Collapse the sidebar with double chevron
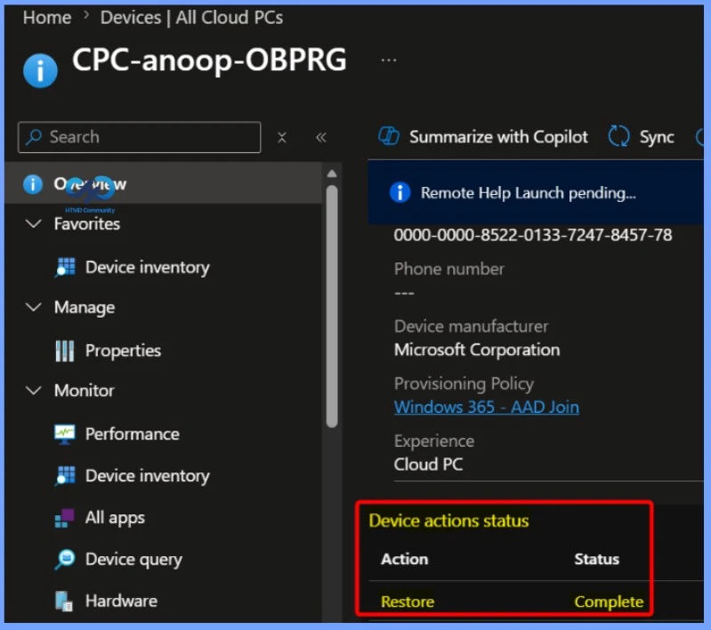Viewport: 711px width, 630px height. pyautogui.click(x=321, y=137)
